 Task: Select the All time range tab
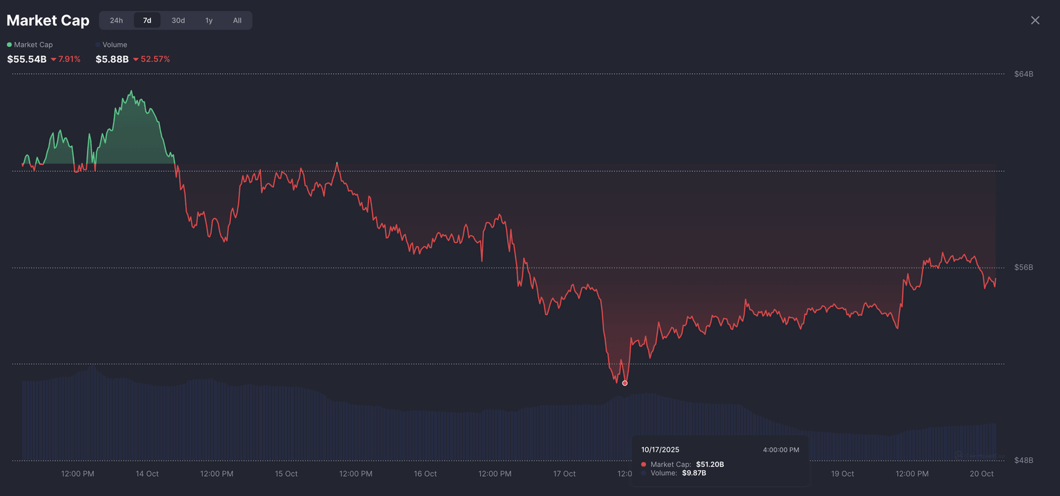(x=237, y=21)
